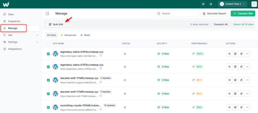Open more actions menu in 100% performance row

(x=247, y=54)
